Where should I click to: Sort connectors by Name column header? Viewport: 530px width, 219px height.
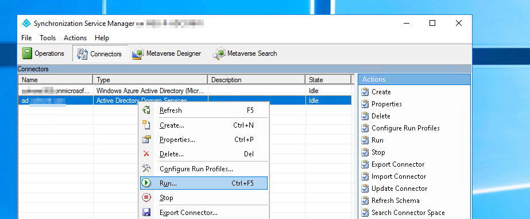(x=56, y=80)
